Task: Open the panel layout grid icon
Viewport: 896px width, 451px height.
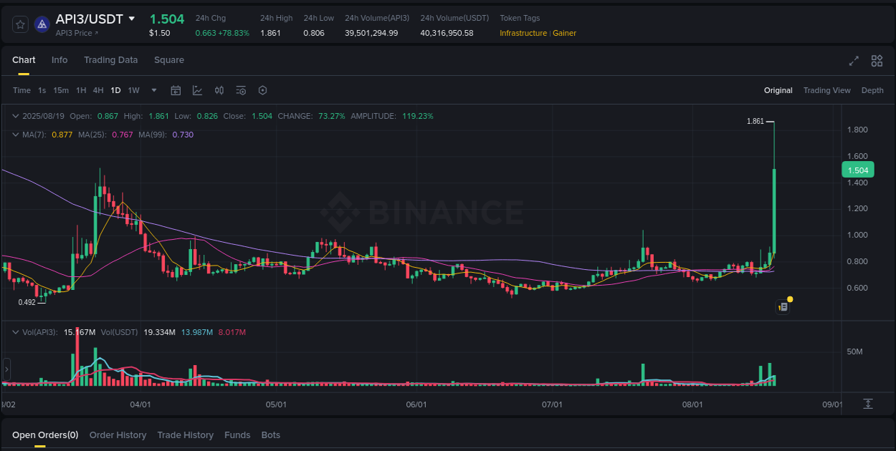Action: (x=876, y=61)
